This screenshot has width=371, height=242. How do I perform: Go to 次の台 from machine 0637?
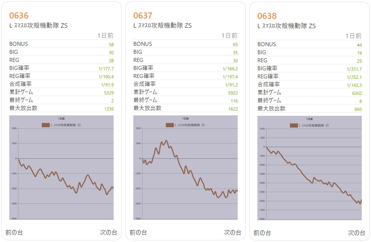(x=232, y=232)
